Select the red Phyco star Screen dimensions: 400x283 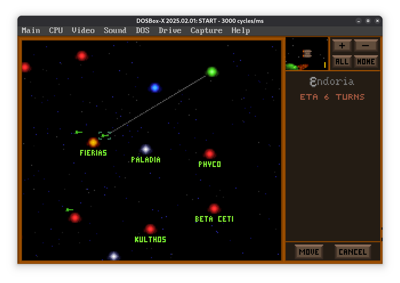point(210,154)
